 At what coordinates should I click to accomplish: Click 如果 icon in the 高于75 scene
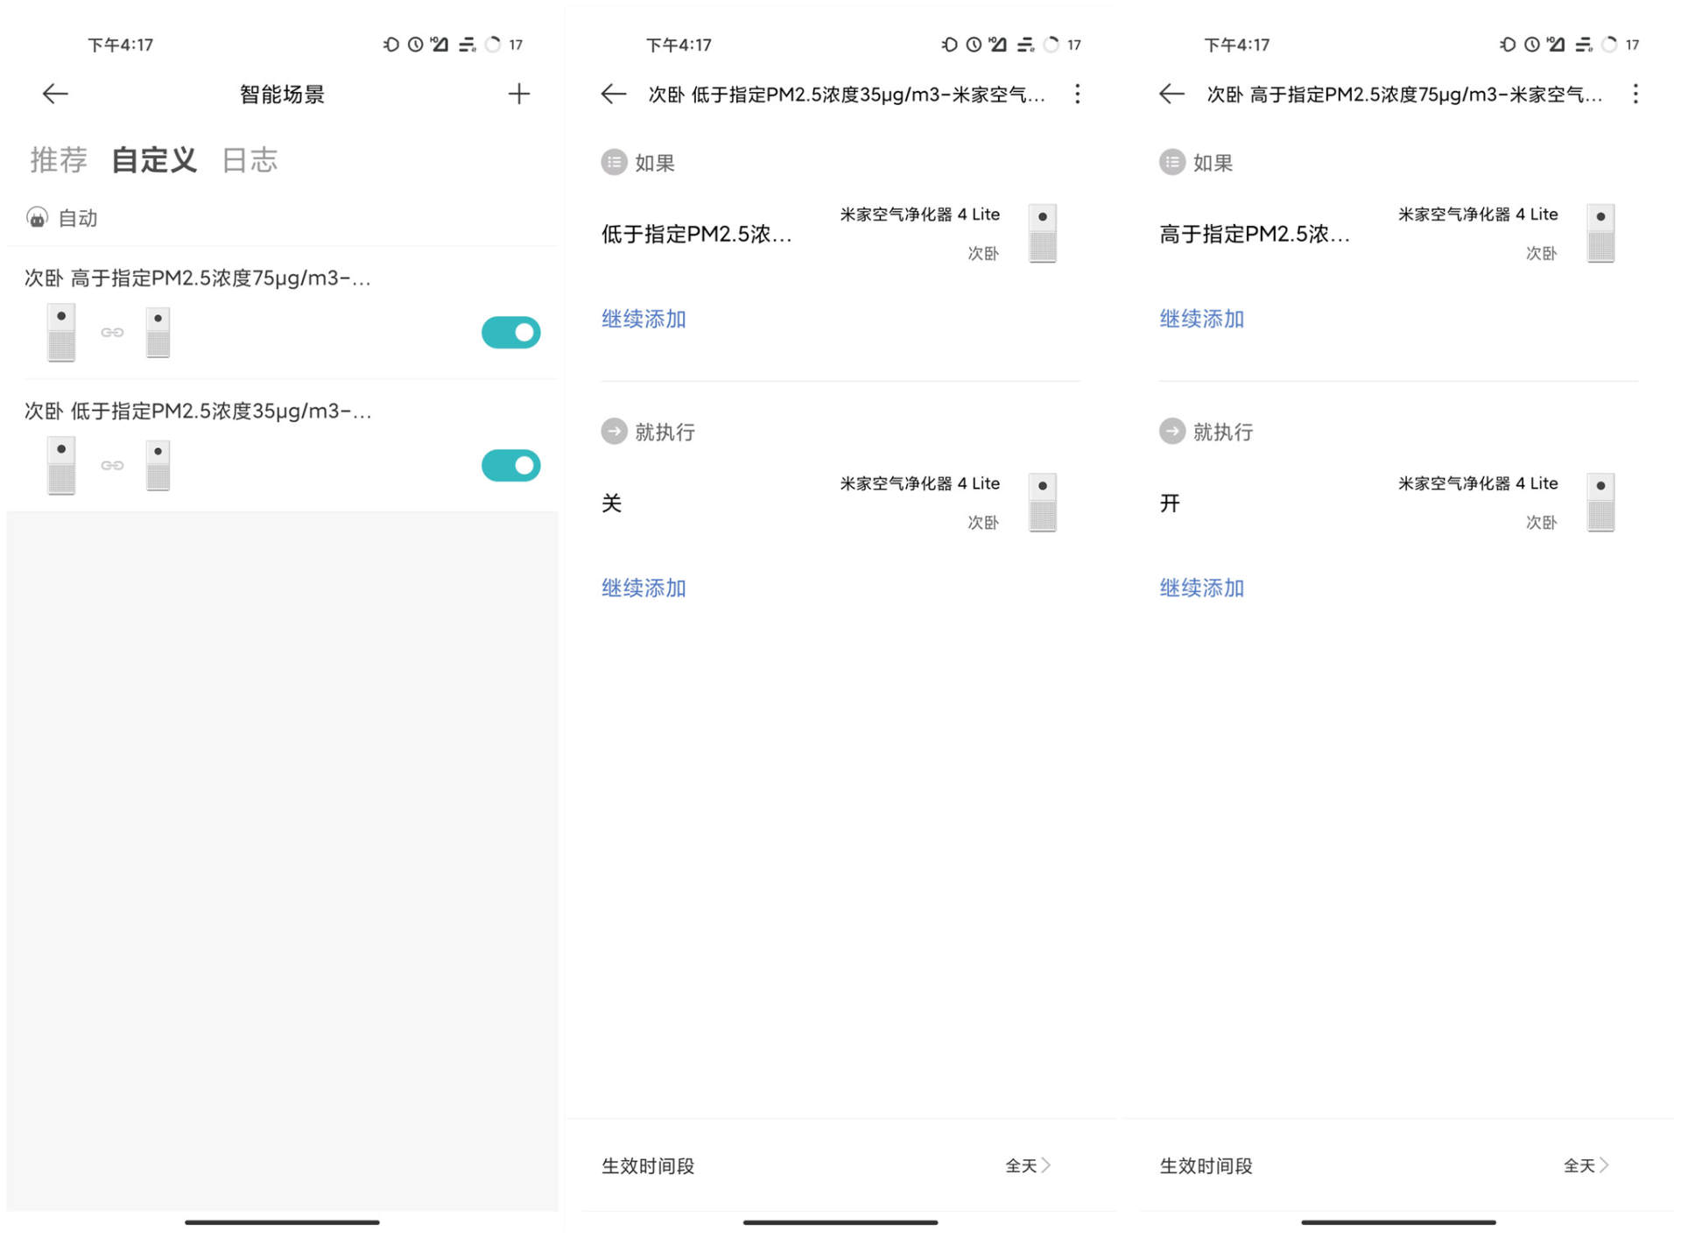tap(1172, 162)
